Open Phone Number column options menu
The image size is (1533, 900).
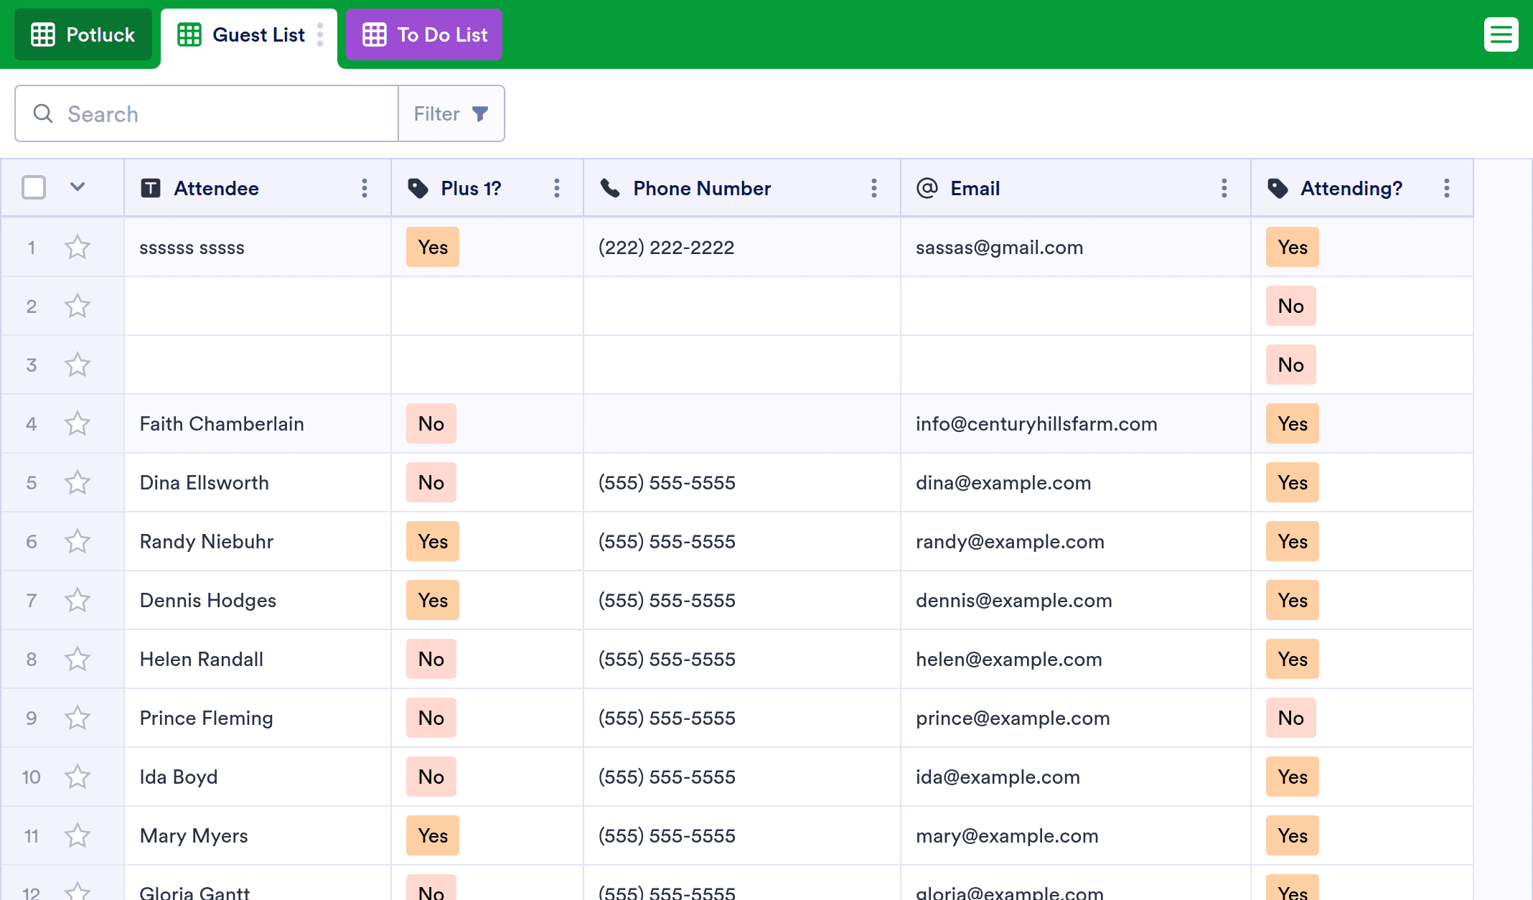pyautogui.click(x=873, y=188)
